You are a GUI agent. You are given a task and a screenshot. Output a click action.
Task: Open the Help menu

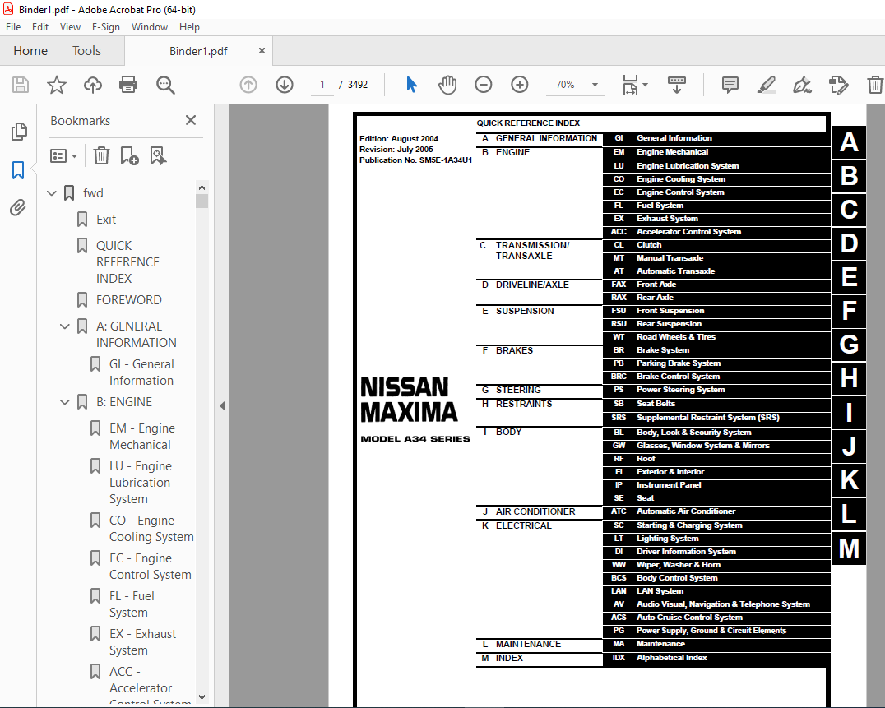[190, 27]
